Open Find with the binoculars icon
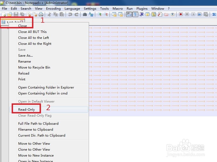Screen dimensions: 217x162 coord(85,14)
